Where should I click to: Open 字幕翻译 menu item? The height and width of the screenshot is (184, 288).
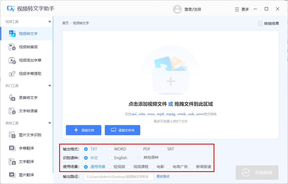[x=26, y=148]
